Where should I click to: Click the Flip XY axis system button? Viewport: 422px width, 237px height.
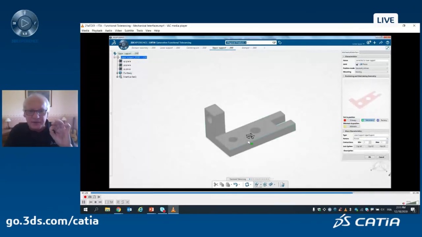coord(359,147)
